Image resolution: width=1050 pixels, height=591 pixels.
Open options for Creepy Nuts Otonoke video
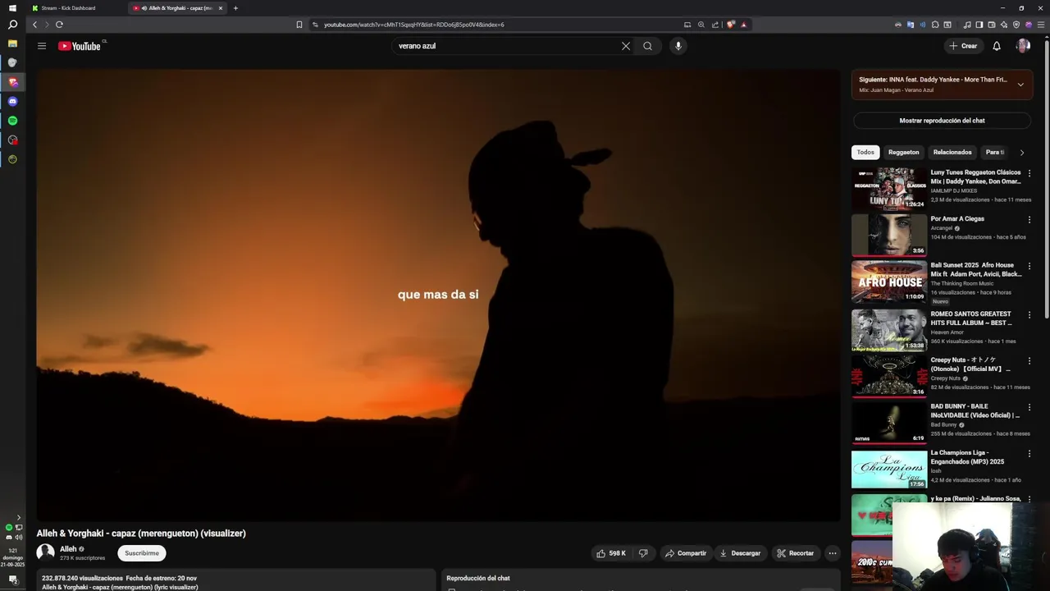(1029, 360)
